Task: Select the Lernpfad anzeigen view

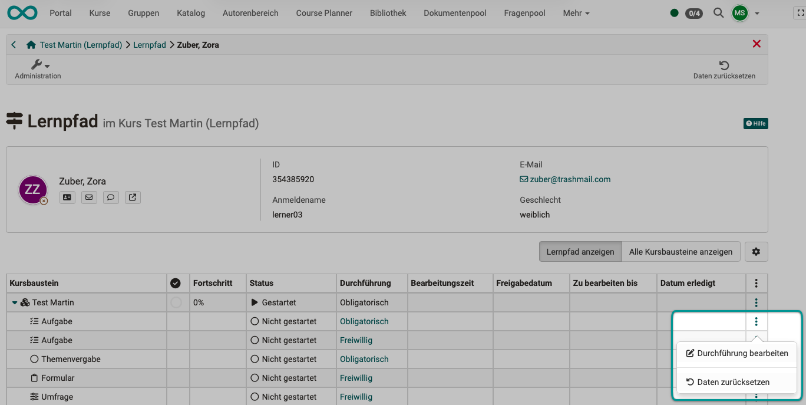Action: click(x=580, y=251)
